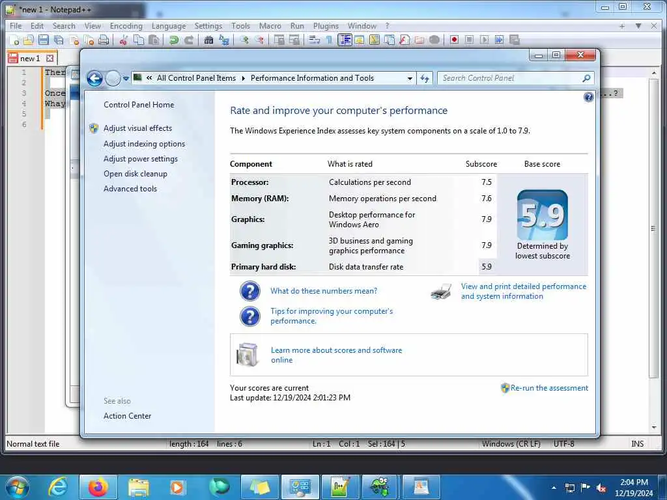Open Tips for improving your computer's performance
Screen dimensions: 667x500
click(332, 316)
